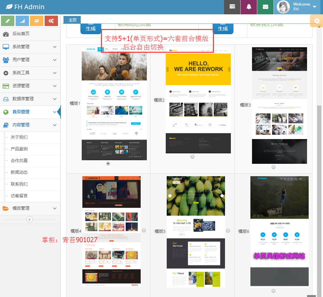The width and height of the screenshot is (323, 297).
Task: Click the cog icon beside 系统工具
Action: pyautogui.click(x=6, y=73)
